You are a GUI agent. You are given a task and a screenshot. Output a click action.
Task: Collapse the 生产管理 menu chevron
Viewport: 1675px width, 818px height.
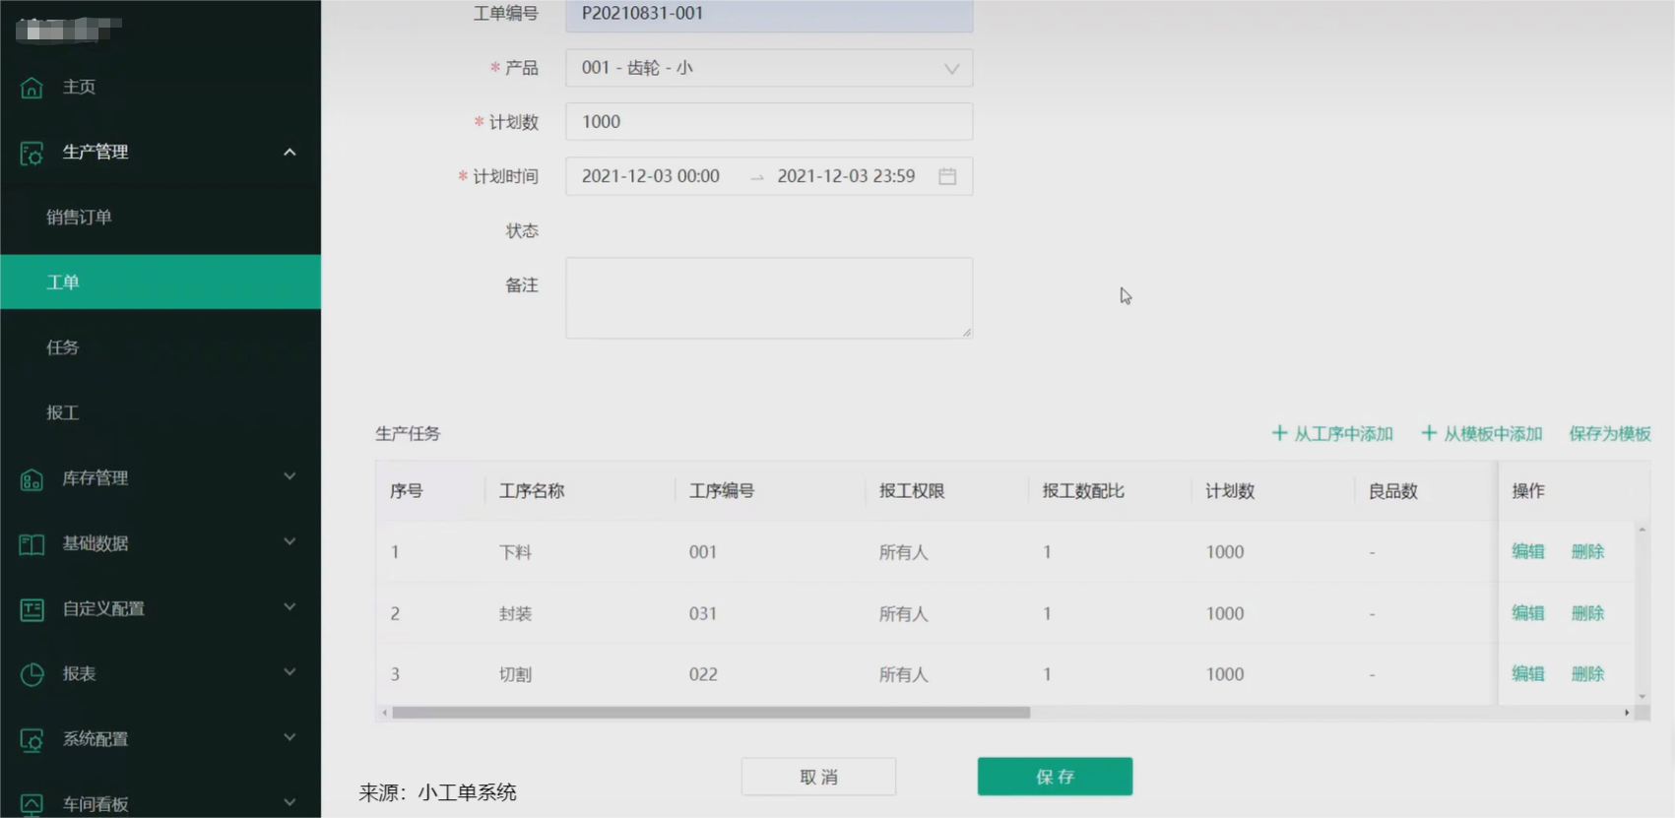pyautogui.click(x=290, y=153)
